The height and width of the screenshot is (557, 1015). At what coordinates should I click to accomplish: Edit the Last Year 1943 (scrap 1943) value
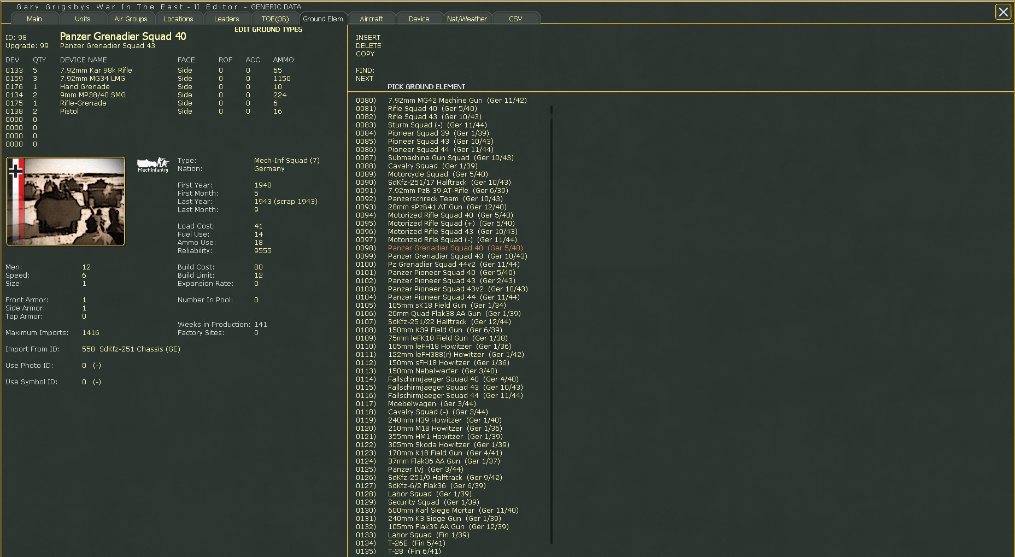coord(286,202)
